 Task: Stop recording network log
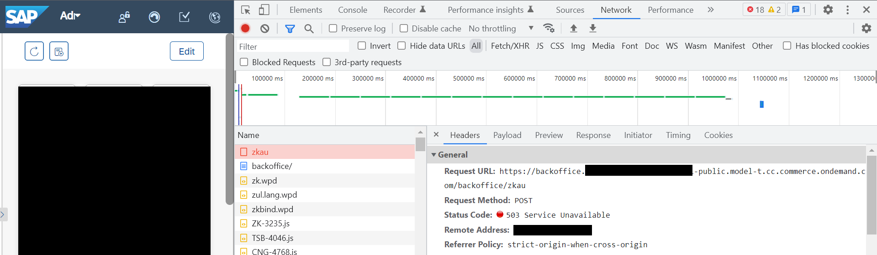click(x=245, y=28)
